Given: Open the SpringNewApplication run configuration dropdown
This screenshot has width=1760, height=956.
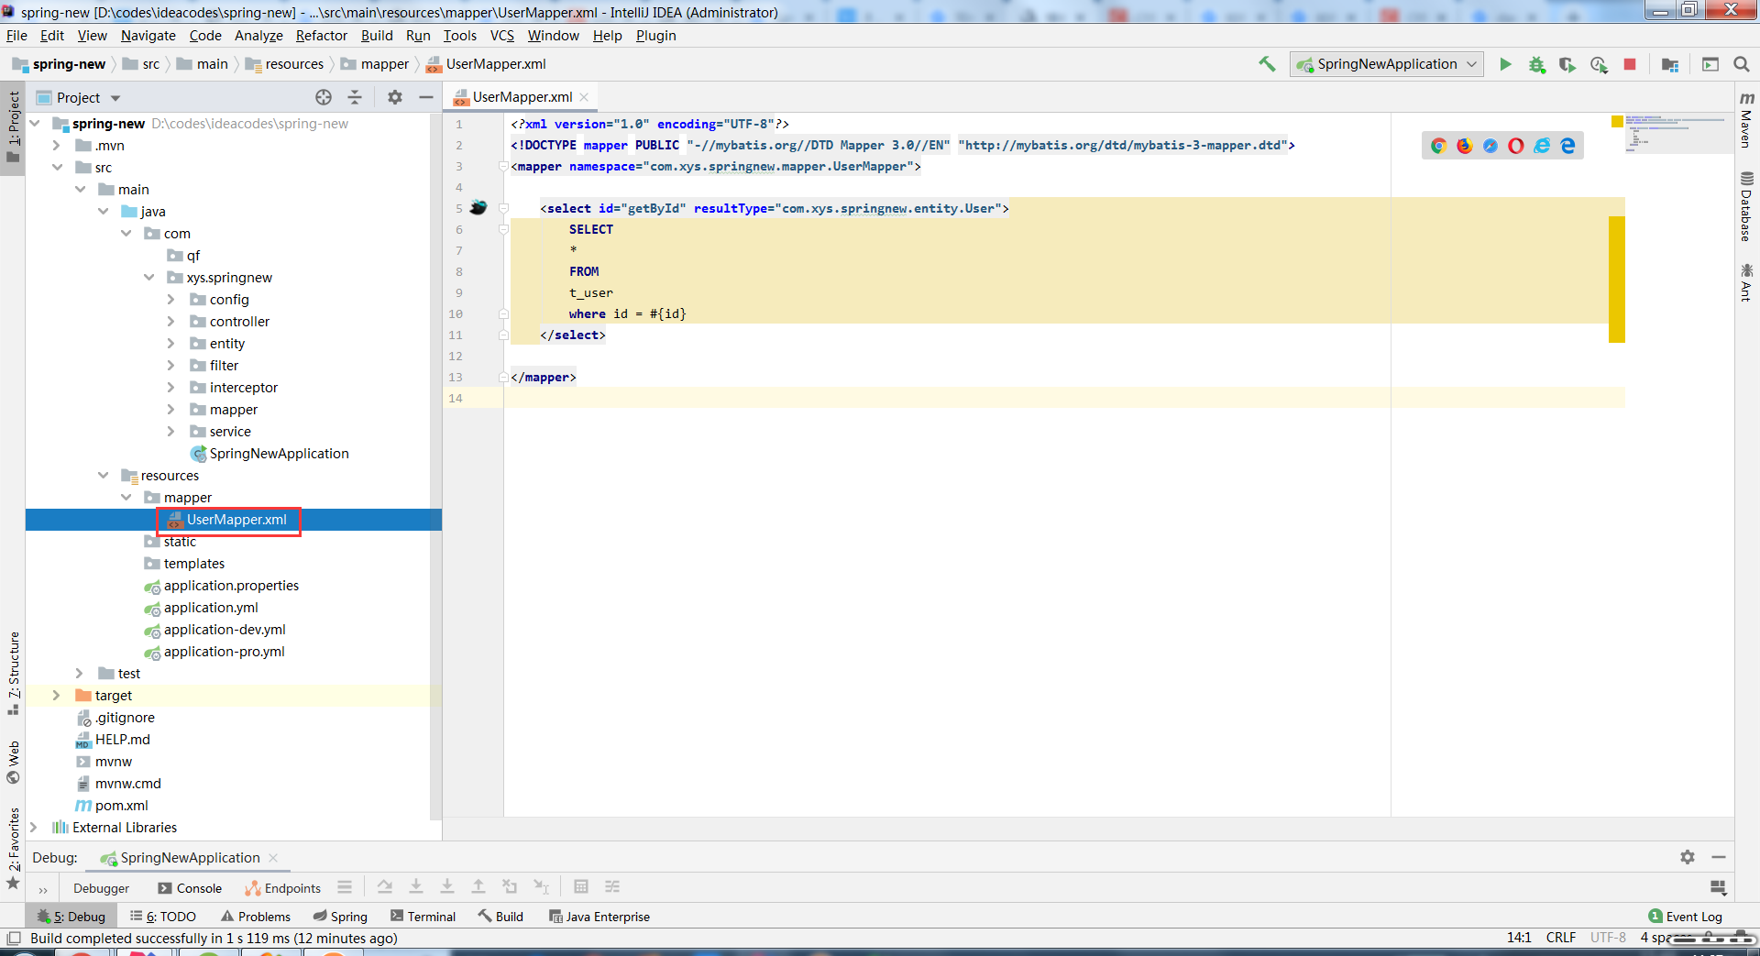Looking at the screenshot, I should 1386,64.
